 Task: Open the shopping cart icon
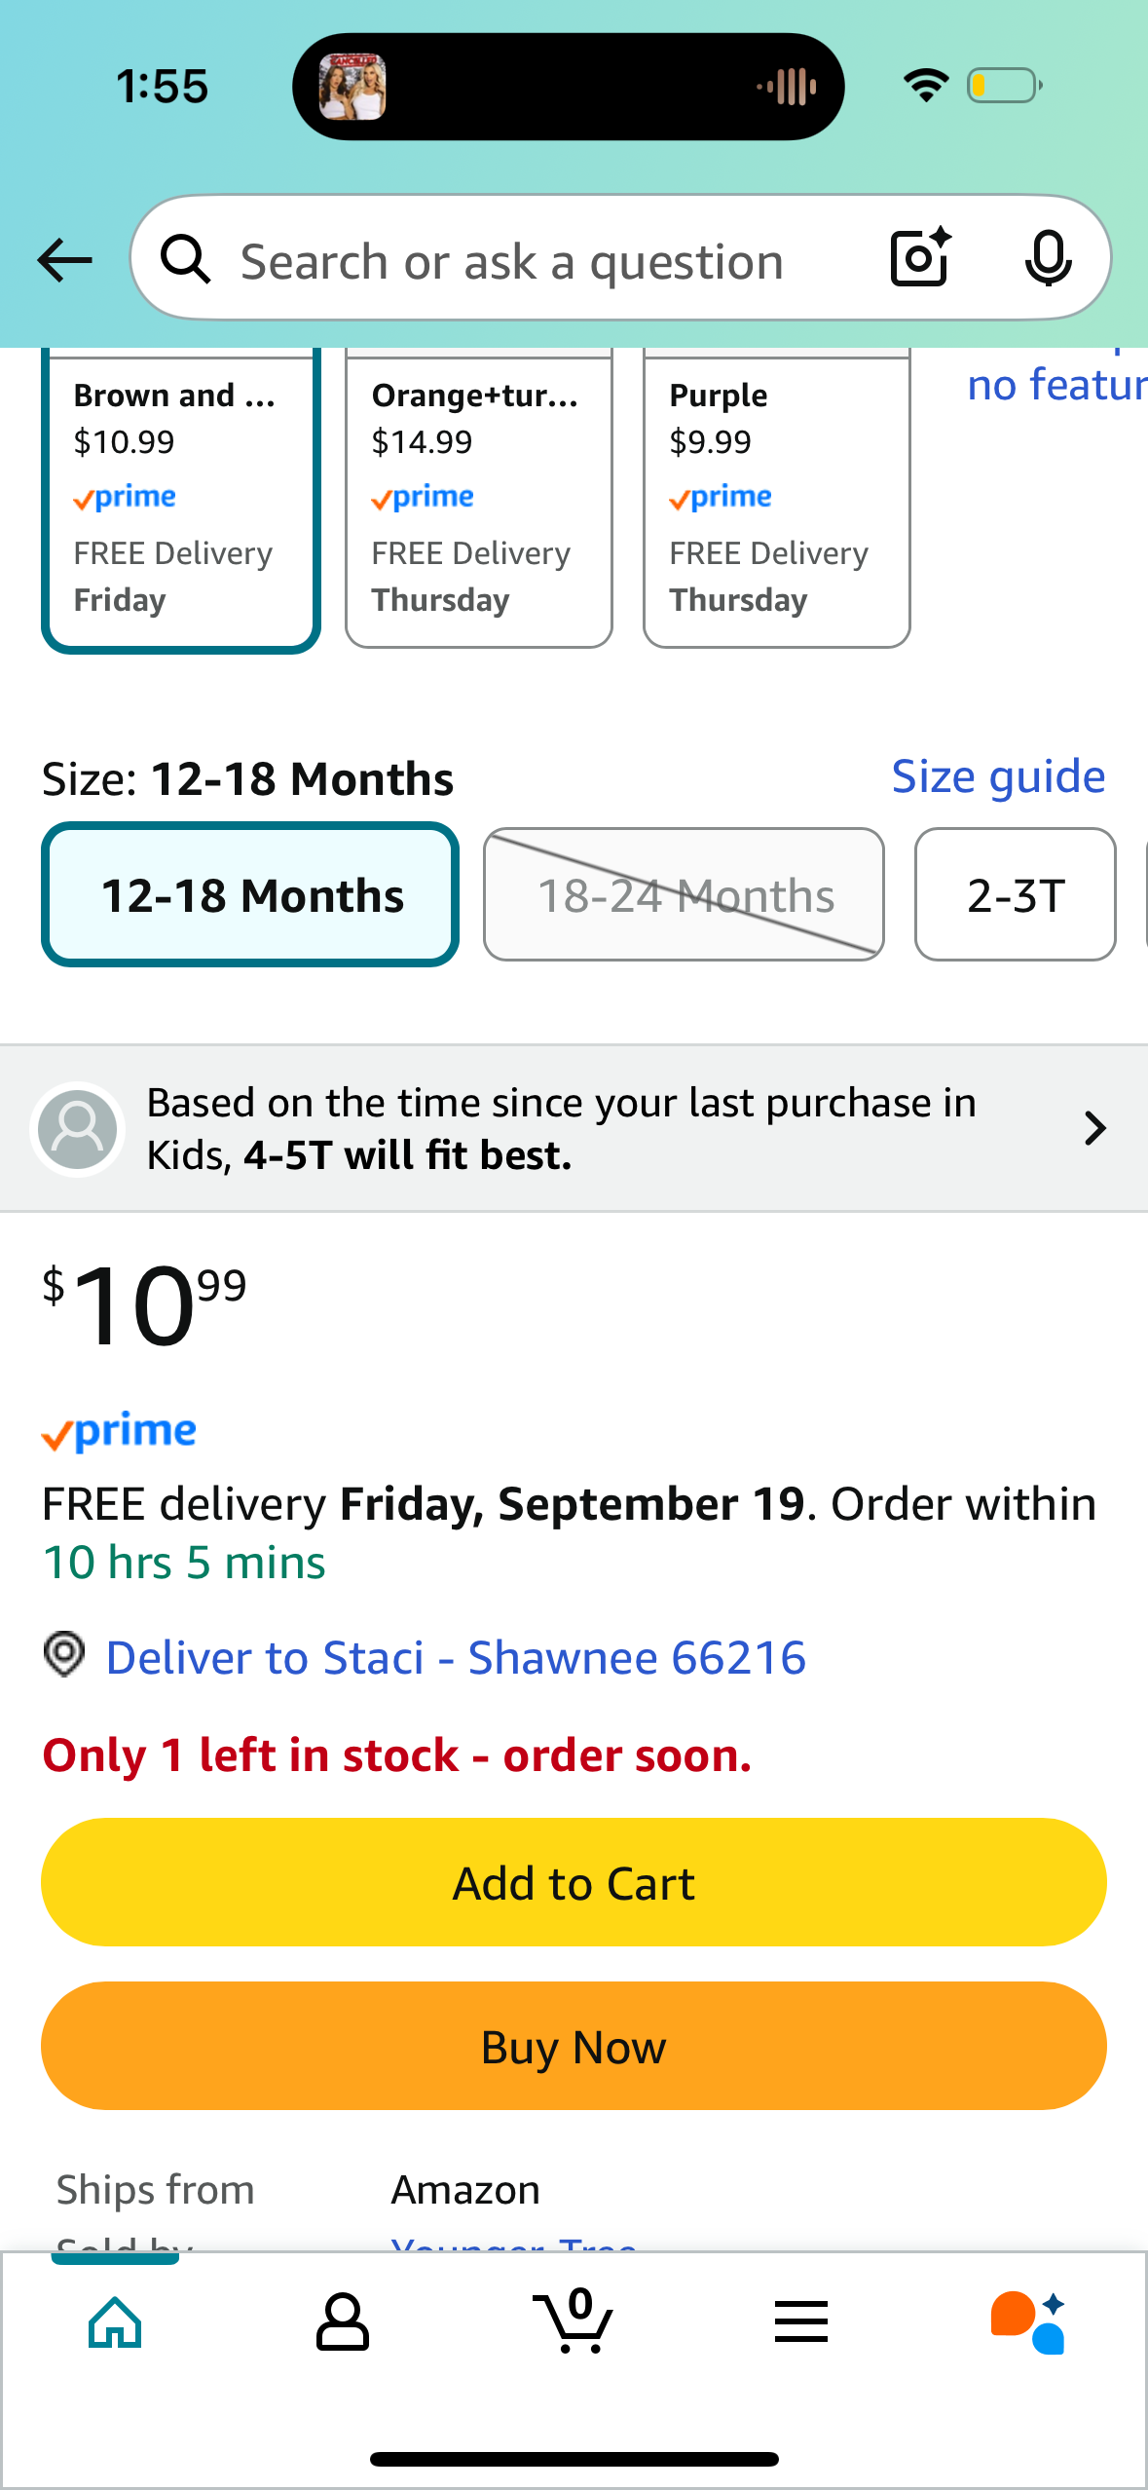tap(573, 2321)
